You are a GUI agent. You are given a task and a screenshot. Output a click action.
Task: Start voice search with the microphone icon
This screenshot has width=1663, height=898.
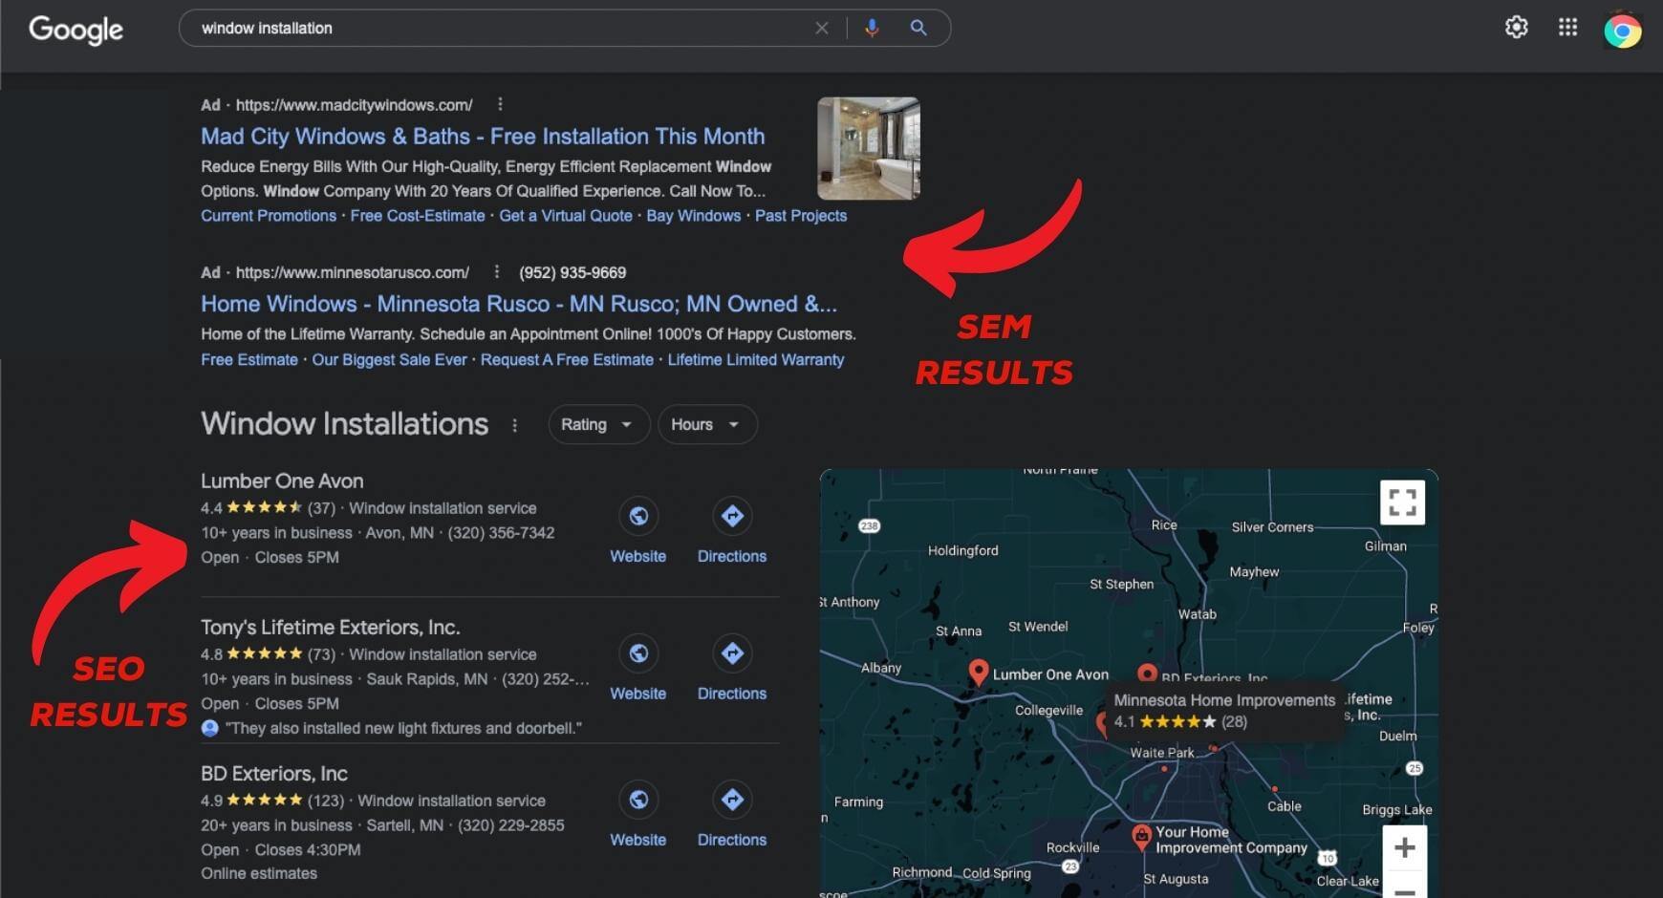(871, 28)
